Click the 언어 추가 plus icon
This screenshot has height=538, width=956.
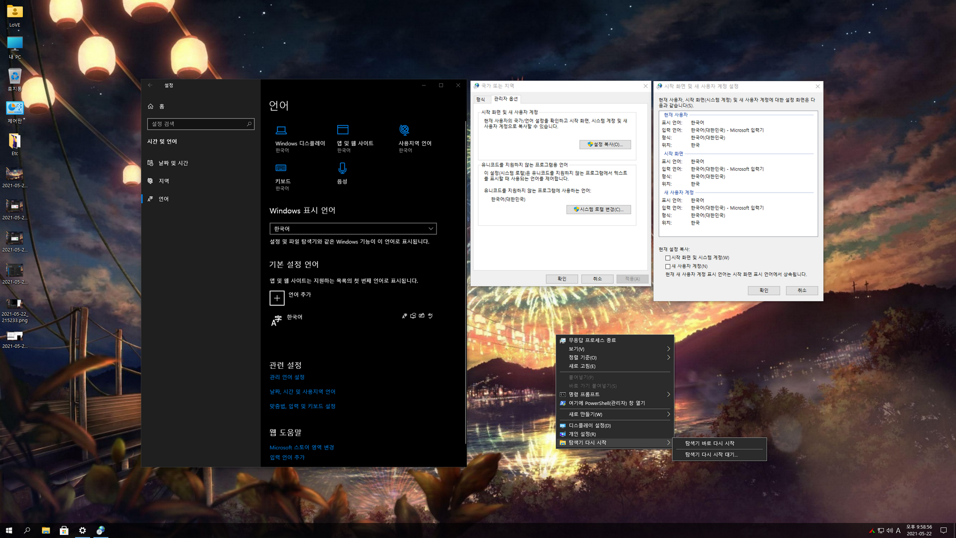coord(277,298)
